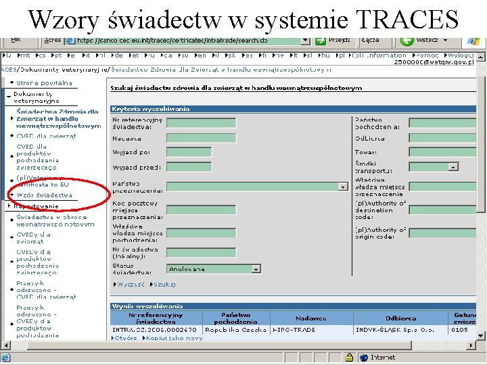This screenshot has height=365, width=487.
Task: Open Wzór świadectwa menu item
Action: (x=45, y=195)
